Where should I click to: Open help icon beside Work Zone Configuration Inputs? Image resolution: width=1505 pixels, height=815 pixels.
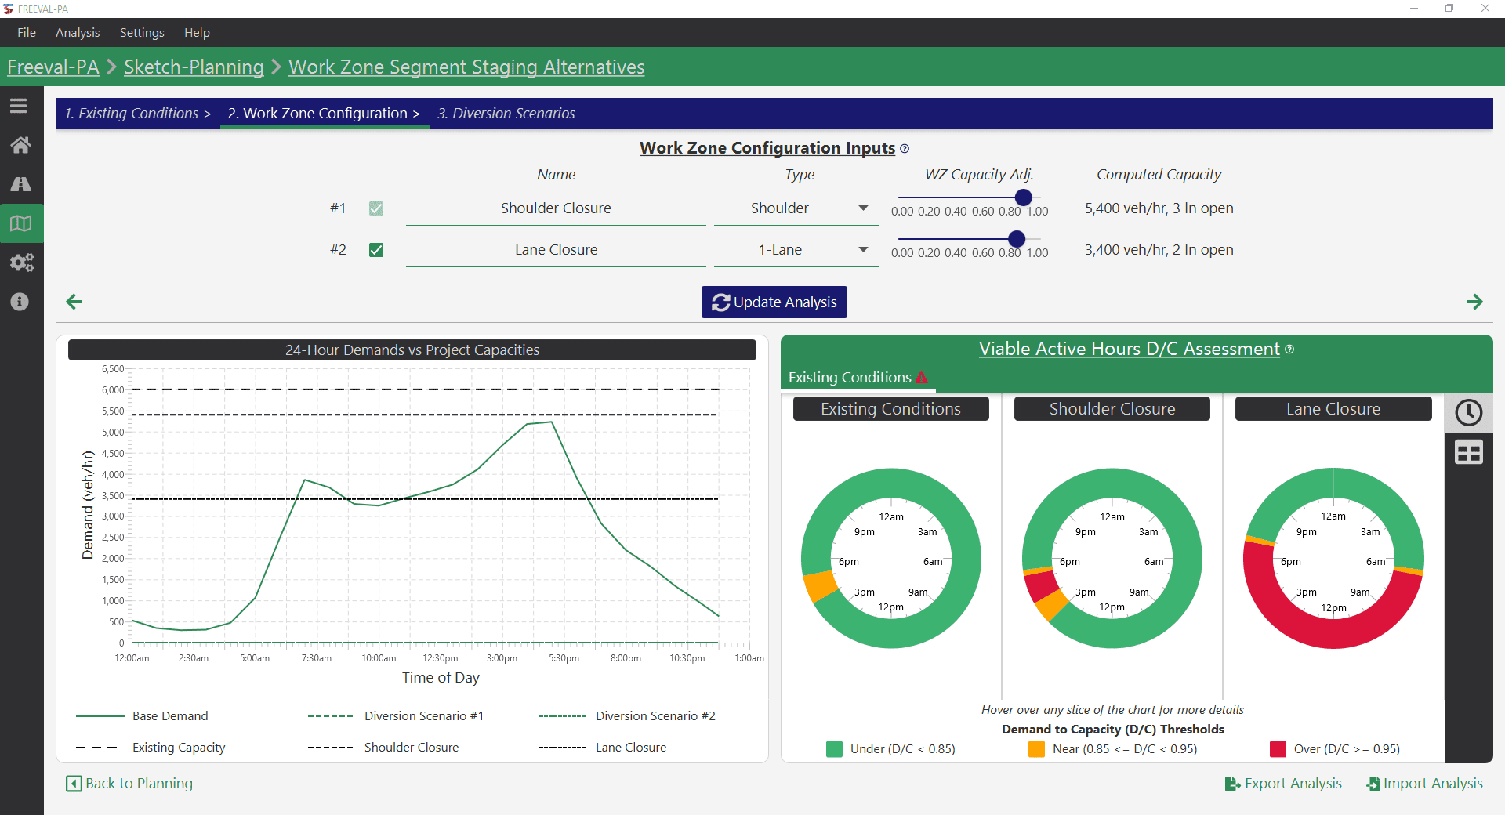(905, 149)
